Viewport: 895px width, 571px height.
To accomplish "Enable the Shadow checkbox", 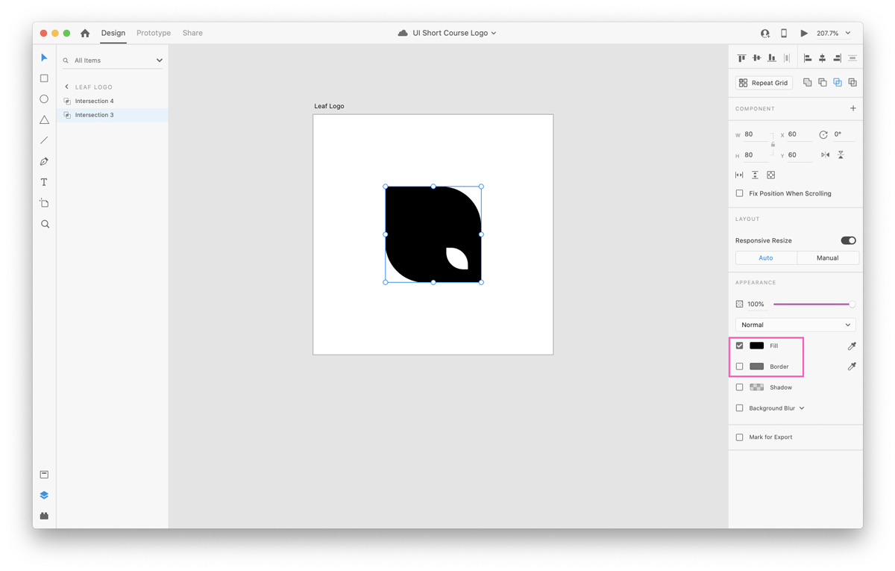I will click(740, 387).
